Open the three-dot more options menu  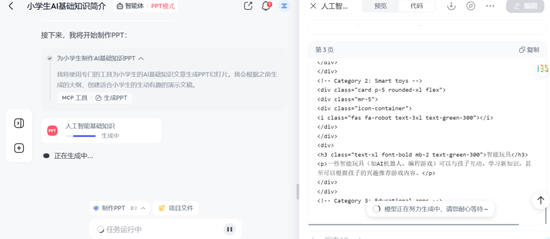click(x=490, y=6)
